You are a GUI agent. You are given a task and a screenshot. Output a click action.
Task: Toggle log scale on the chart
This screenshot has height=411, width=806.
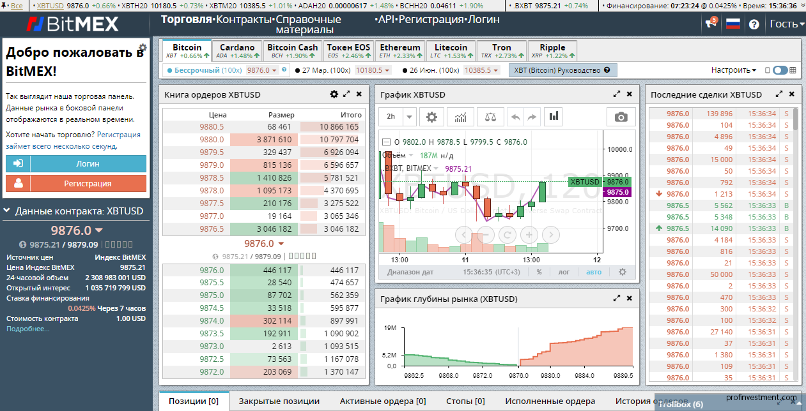[x=564, y=272]
